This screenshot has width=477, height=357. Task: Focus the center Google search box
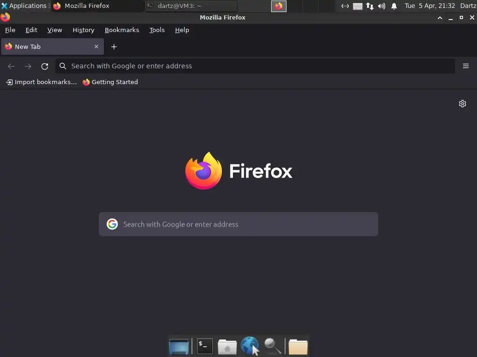point(238,224)
